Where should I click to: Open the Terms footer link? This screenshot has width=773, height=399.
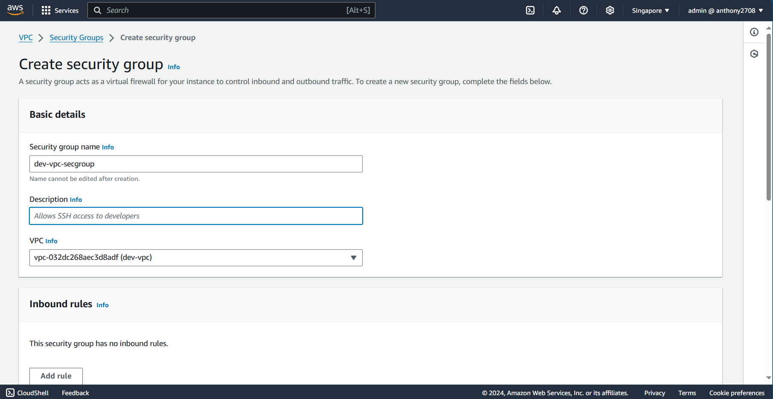[687, 393]
